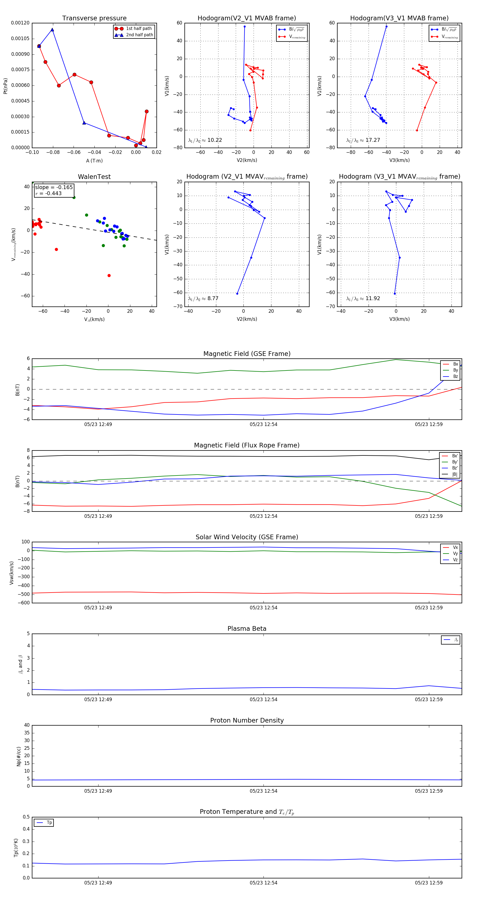Click the "Hodogram (V3_V1 MVAV remaining frame)" title
494x907 pixels.
tap(399, 177)
